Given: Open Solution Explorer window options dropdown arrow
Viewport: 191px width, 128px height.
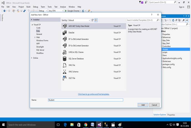Looking at the screenshot, I should pyautogui.click(x=184, y=16).
